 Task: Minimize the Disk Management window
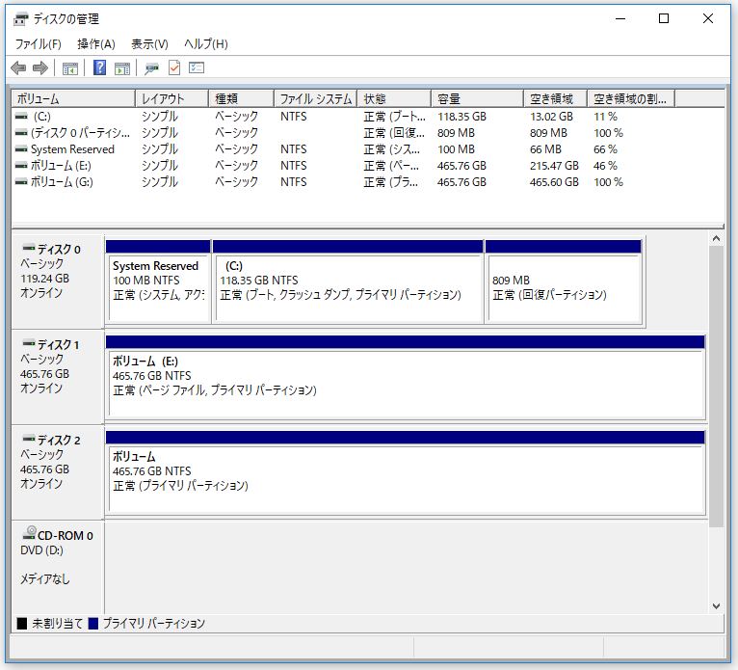point(620,19)
